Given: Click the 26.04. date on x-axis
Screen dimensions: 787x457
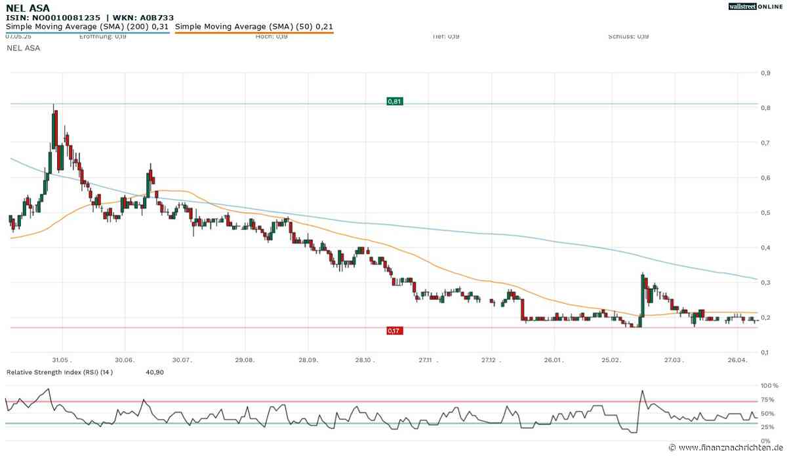Looking at the screenshot, I should pos(737,360).
